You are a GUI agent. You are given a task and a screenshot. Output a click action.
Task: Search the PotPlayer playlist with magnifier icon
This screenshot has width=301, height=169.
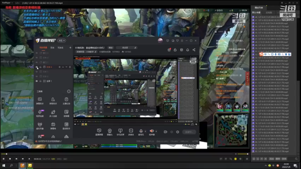(x=296, y=159)
